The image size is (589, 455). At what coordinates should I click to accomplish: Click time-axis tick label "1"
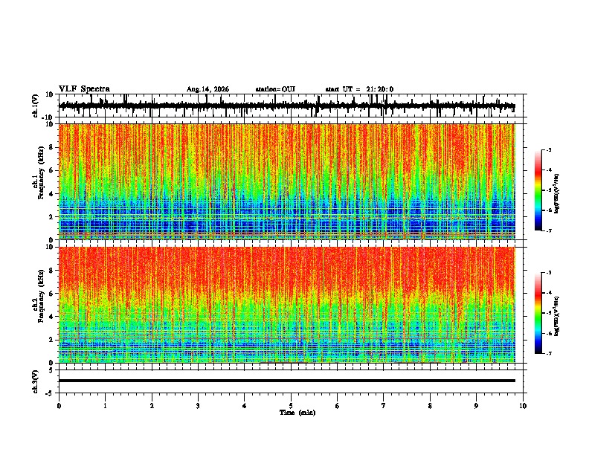(105, 406)
